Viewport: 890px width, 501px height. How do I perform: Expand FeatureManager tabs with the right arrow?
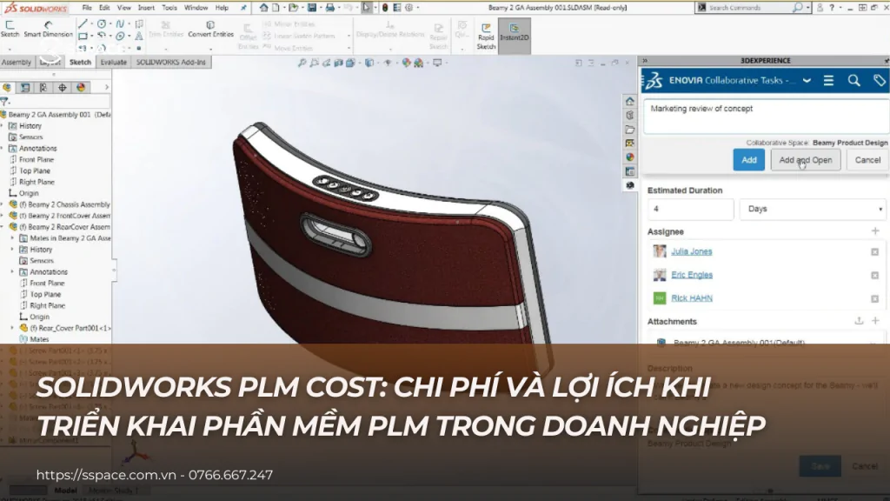[x=106, y=88]
